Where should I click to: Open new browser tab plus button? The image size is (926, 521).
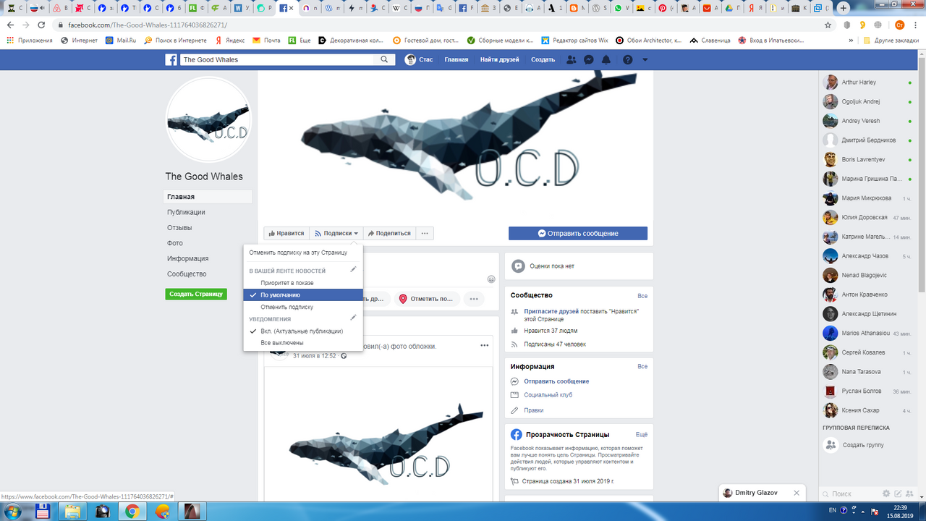844,8
